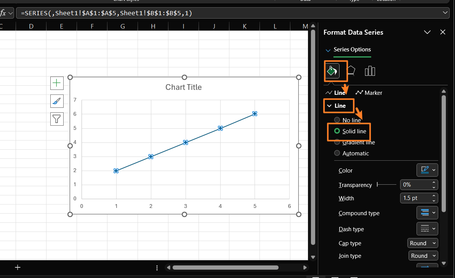Click the fx Insert Function icon
Viewport: 455px width, 278px height.
(3, 13)
